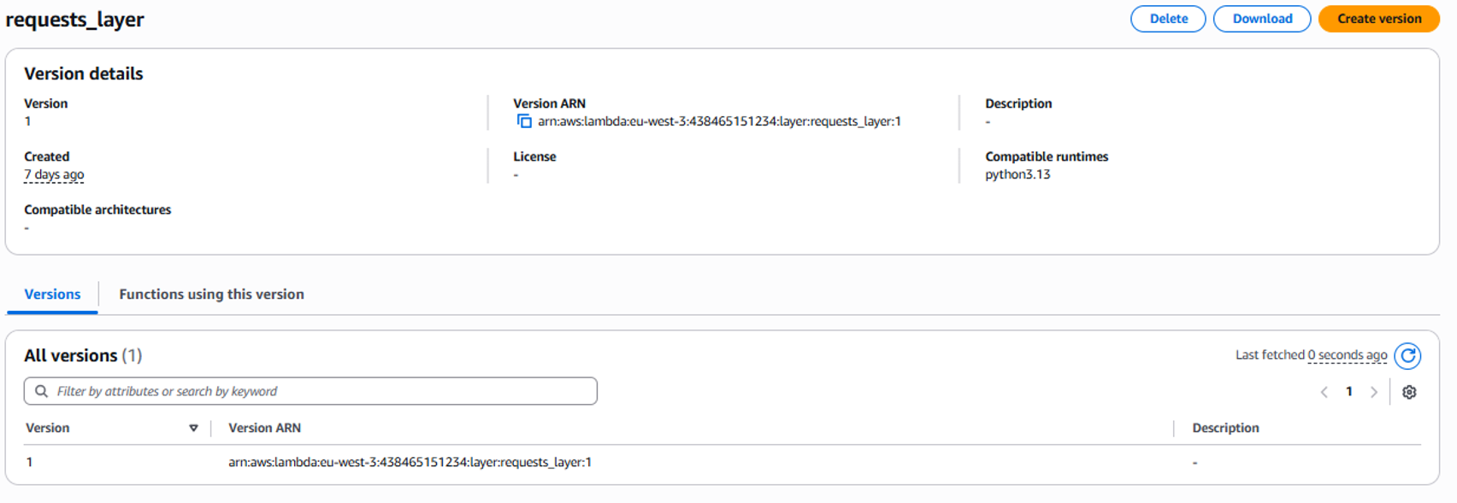Image resolution: width=1457 pixels, height=503 pixels.
Task: Focus the filter by attributes search box
Action: coord(316,391)
